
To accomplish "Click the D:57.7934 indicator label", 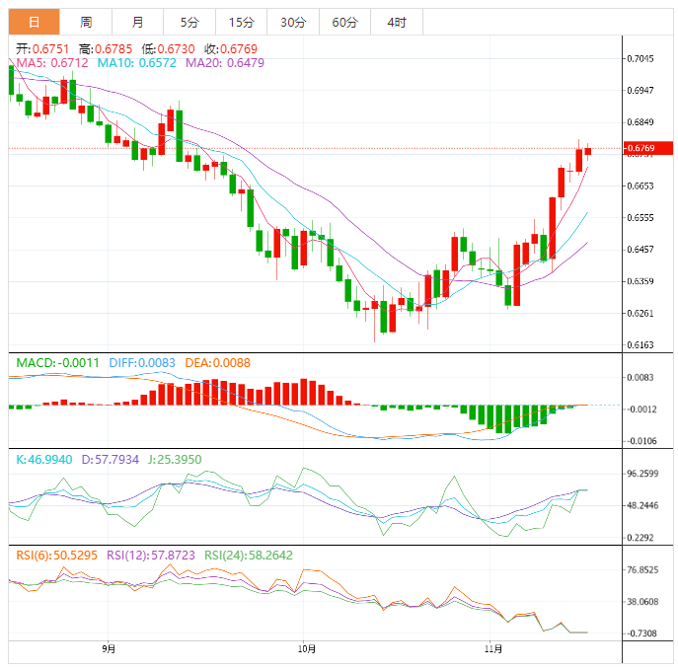I will pos(111,459).
